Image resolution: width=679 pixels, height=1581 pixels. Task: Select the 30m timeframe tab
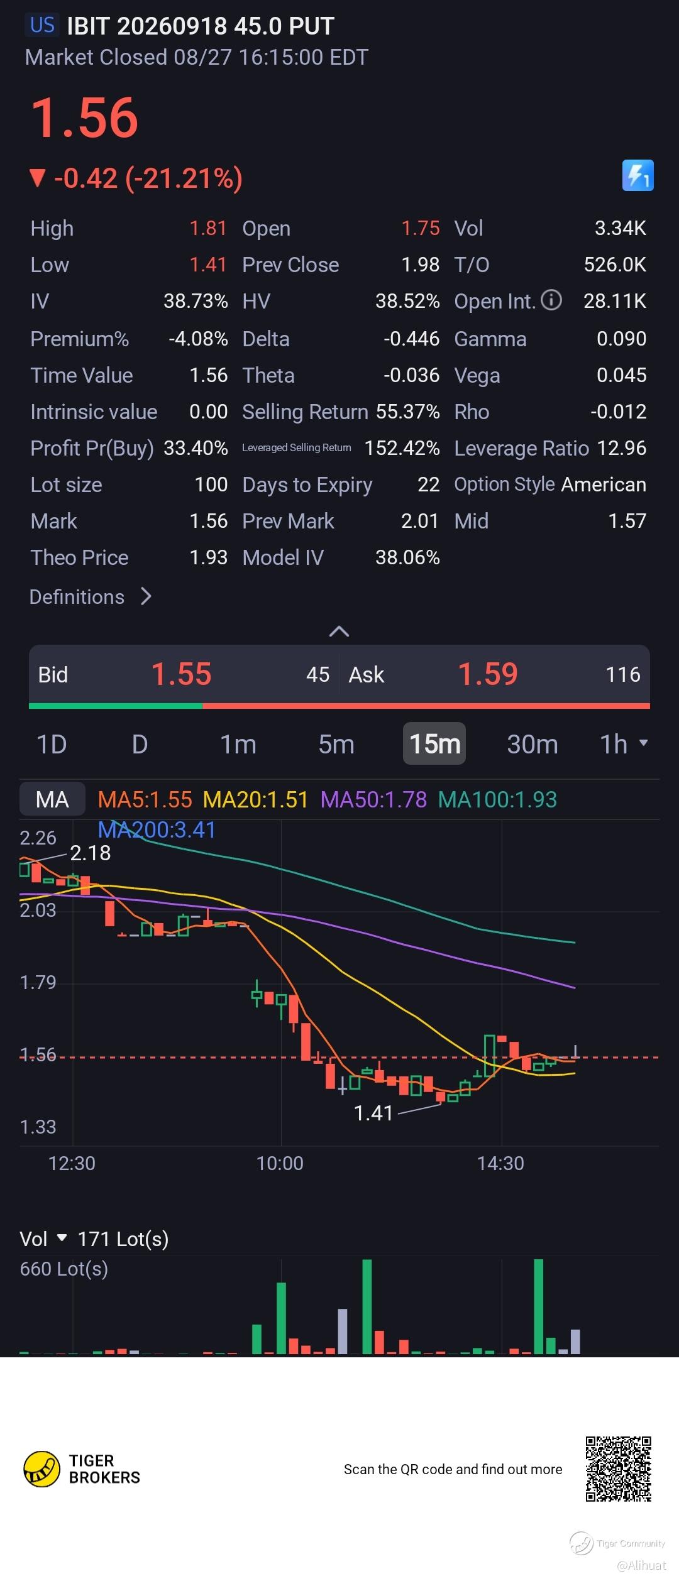[533, 744]
